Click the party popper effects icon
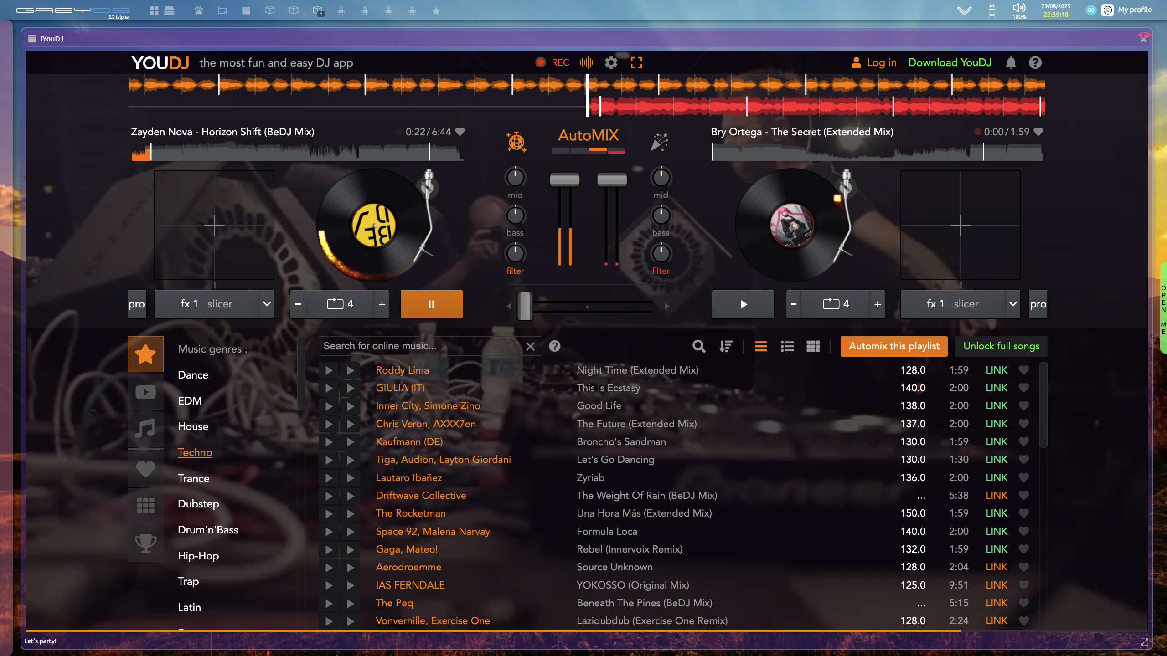This screenshot has height=656, width=1167. click(x=660, y=141)
